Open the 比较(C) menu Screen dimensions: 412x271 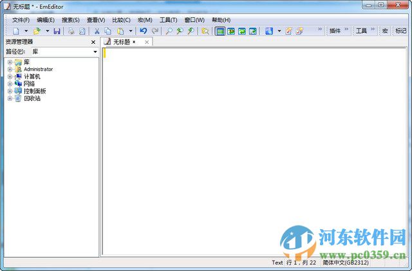click(x=121, y=20)
